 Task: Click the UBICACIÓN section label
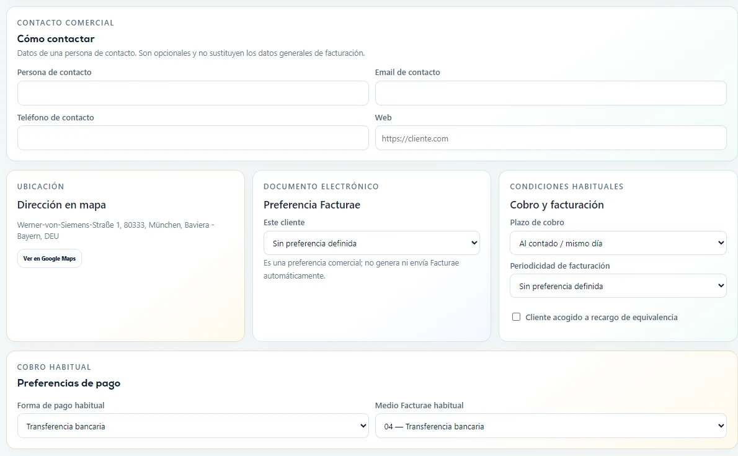click(40, 187)
